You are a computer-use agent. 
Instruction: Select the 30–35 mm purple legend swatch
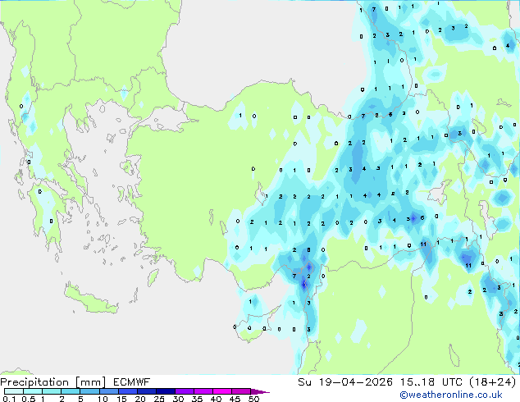click(x=184, y=391)
